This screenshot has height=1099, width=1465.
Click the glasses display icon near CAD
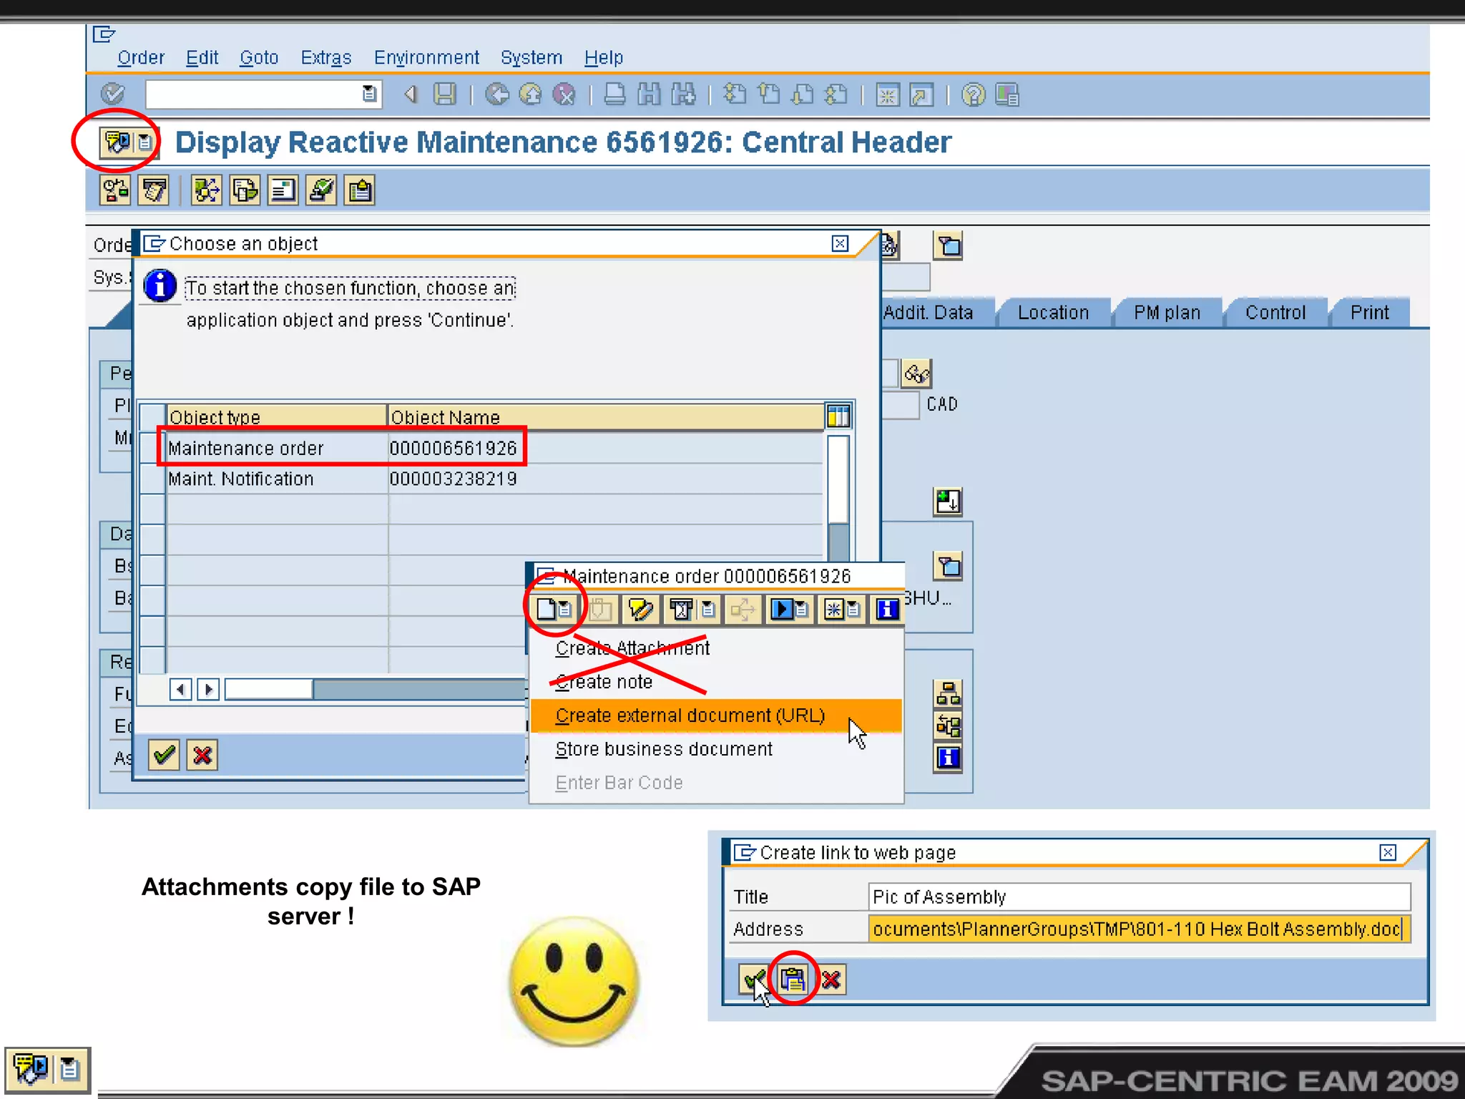pyautogui.click(x=916, y=373)
